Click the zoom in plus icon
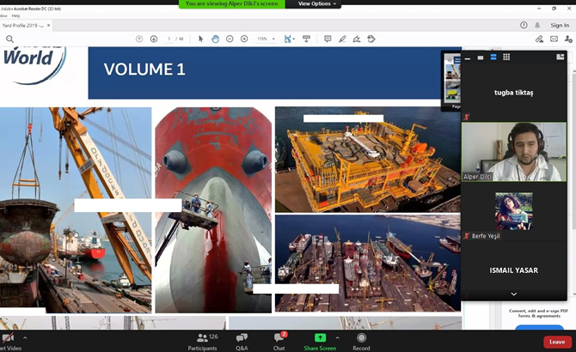Image resolution: width=576 pixels, height=352 pixels. coord(244,39)
